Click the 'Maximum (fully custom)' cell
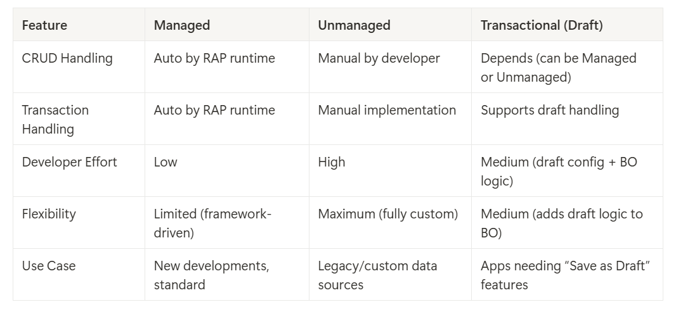Screen dimensions: 683x314 pos(390,222)
